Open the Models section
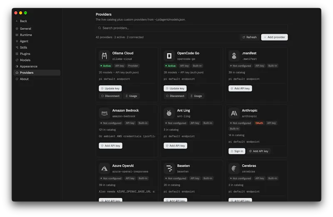The width and height of the screenshot is (333, 217). click(x=37, y=60)
